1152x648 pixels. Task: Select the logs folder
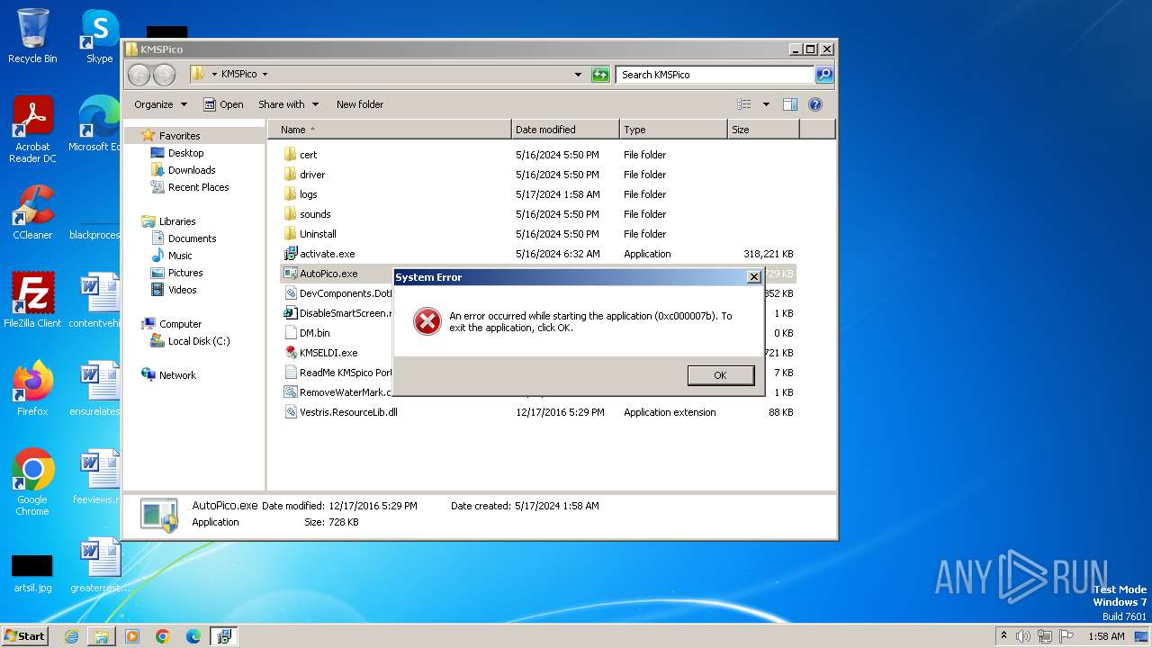point(308,194)
